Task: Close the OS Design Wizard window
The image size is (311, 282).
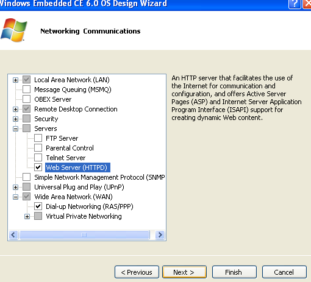Action: click(x=307, y=4)
